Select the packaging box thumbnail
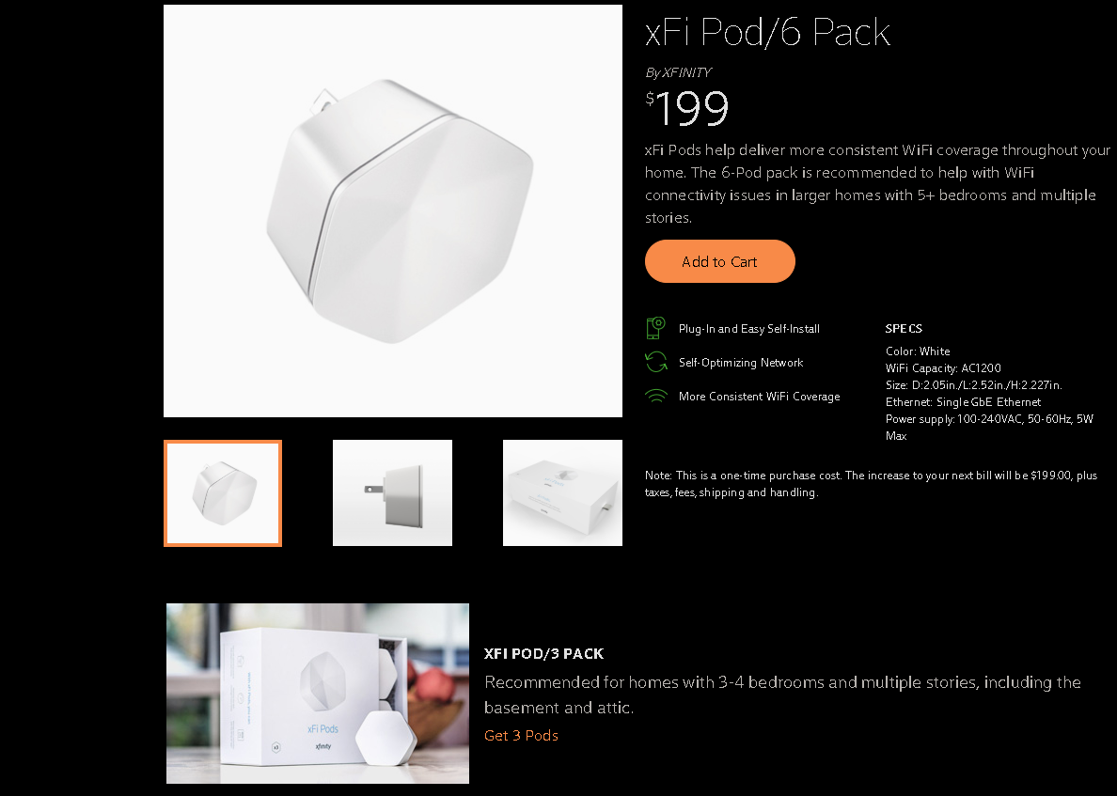Screen dimensions: 1117x796 [x=562, y=493]
